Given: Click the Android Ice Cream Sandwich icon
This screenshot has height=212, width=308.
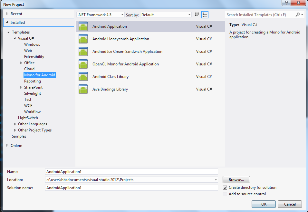Looking at the screenshot, I should click(83, 52).
